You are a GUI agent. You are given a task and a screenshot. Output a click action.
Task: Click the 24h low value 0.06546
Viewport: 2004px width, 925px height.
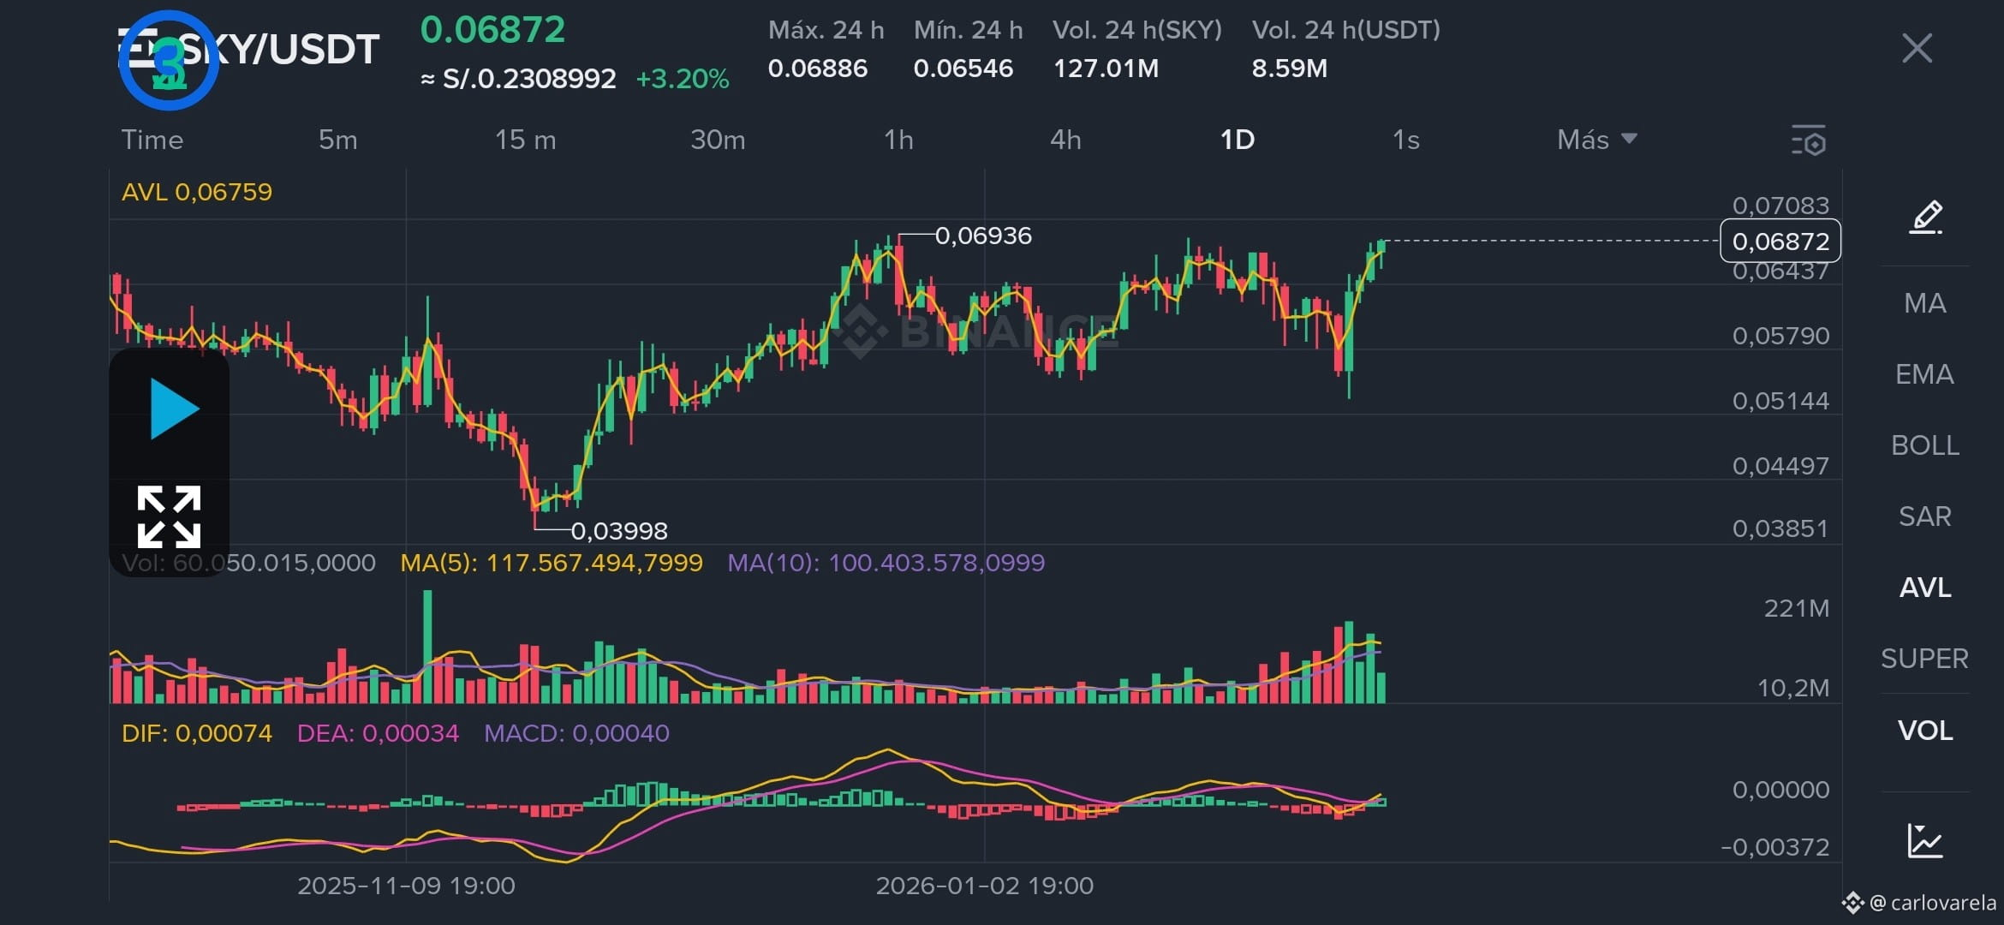click(963, 69)
